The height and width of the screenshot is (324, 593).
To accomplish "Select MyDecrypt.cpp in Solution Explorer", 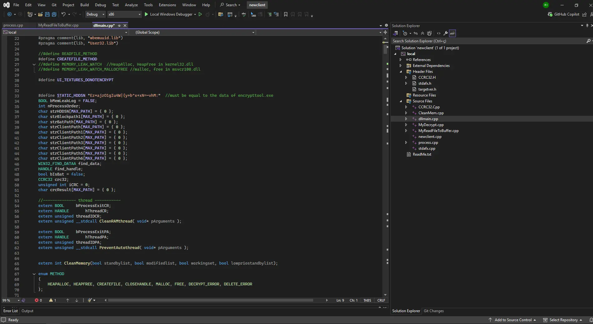I will click(431, 125).
